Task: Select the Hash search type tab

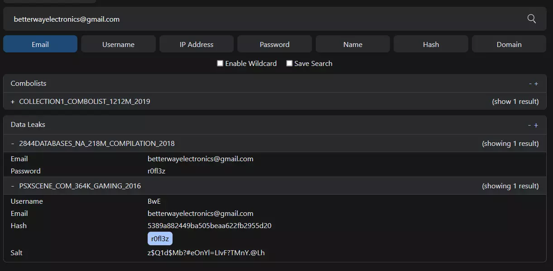Action: pyautogui.click(x=431, y=44)
